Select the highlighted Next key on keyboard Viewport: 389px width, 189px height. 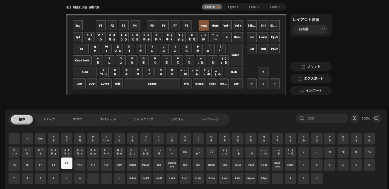point(204,25)
